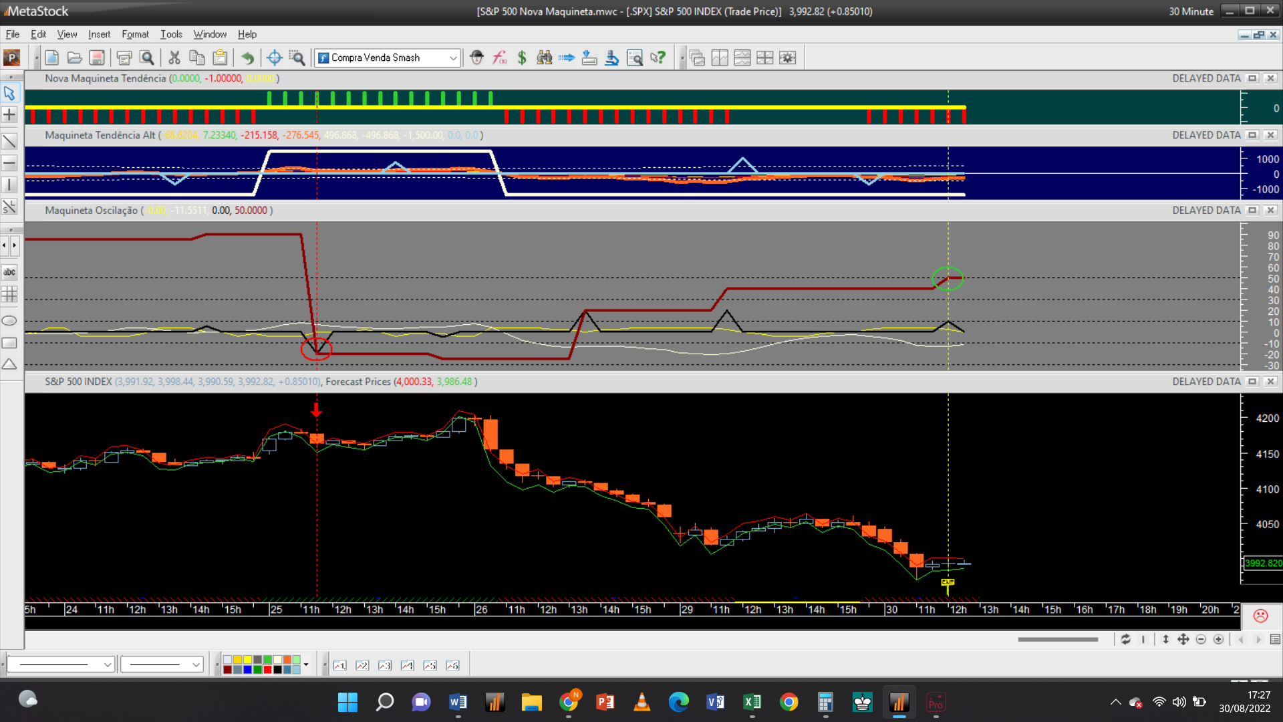Click the Expert Advisor hat icon
The image size is (1283, 722).
(476, 57)
